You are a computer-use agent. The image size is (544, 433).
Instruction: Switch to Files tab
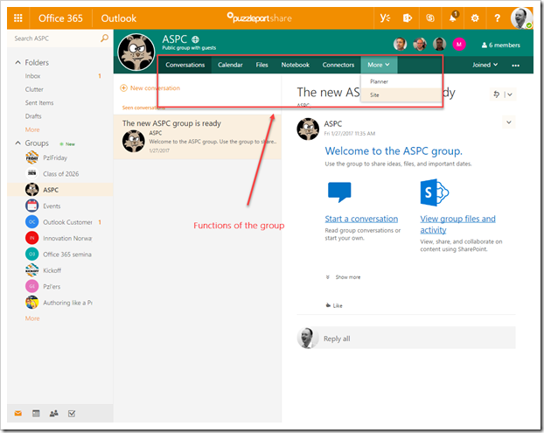pos(262,65)
